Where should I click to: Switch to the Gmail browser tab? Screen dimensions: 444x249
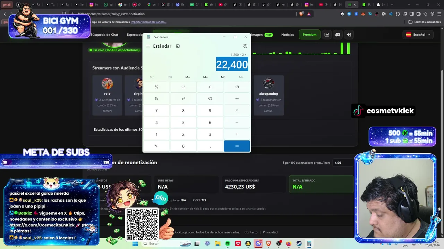coord(7,4)
